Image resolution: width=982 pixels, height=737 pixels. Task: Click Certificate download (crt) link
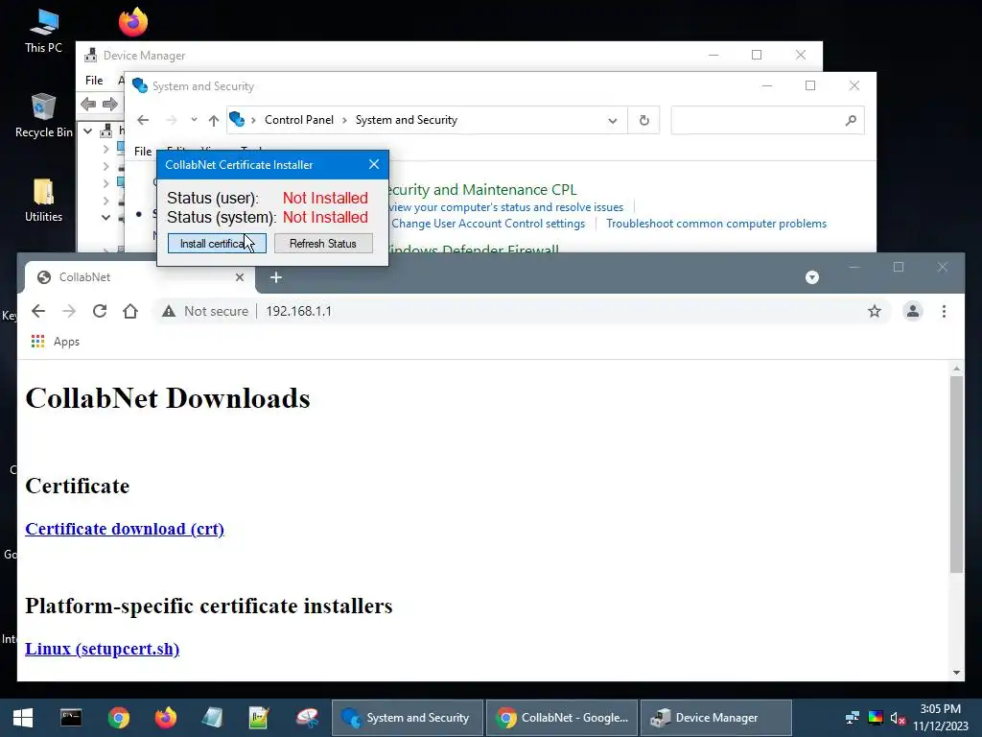point(125,529)
